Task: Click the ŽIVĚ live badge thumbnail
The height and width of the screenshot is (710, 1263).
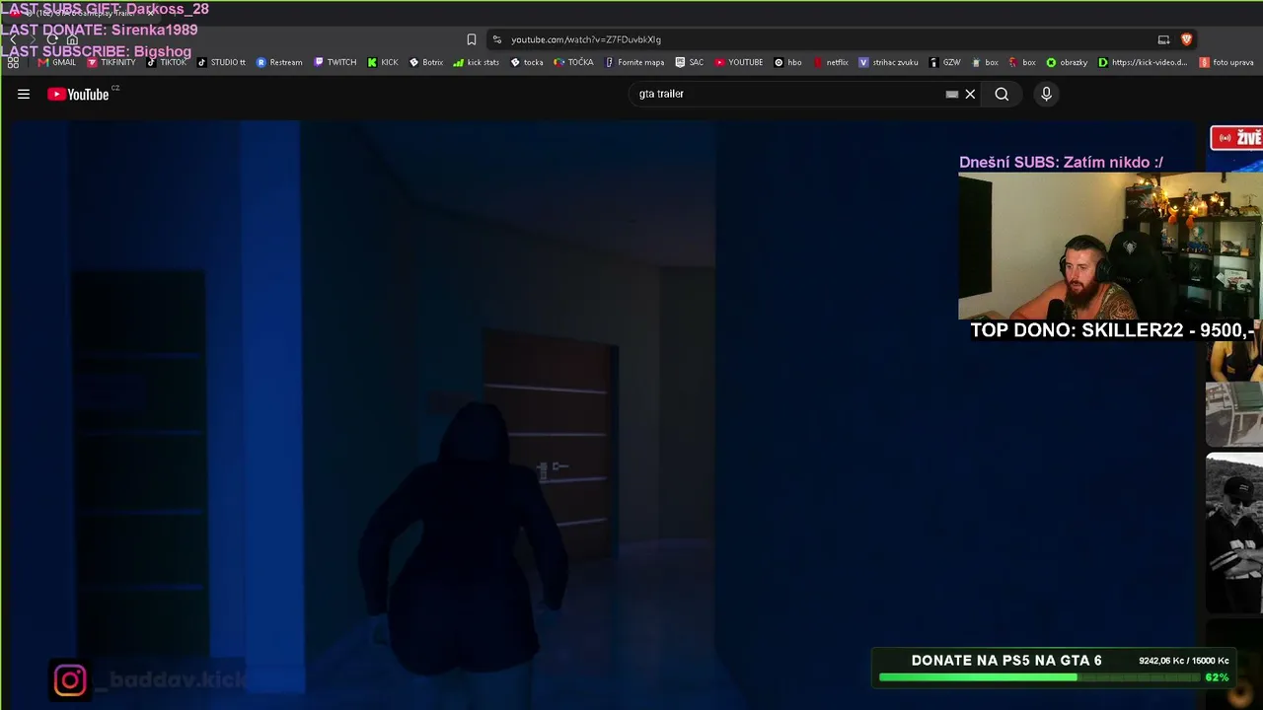Action: pos(1236,138)
